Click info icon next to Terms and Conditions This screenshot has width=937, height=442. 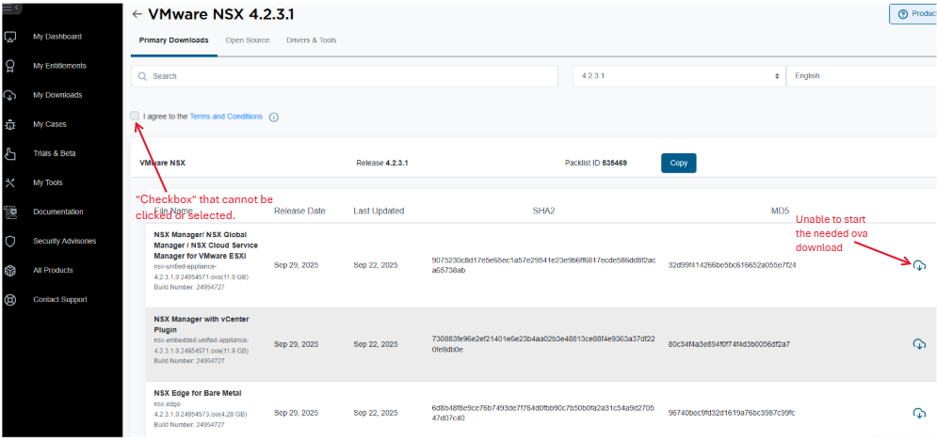pyautogui.click(x=274, y=118)
